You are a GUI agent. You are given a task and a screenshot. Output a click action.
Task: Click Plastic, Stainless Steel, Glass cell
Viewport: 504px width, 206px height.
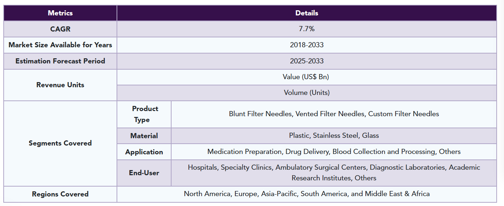(334, 136)
